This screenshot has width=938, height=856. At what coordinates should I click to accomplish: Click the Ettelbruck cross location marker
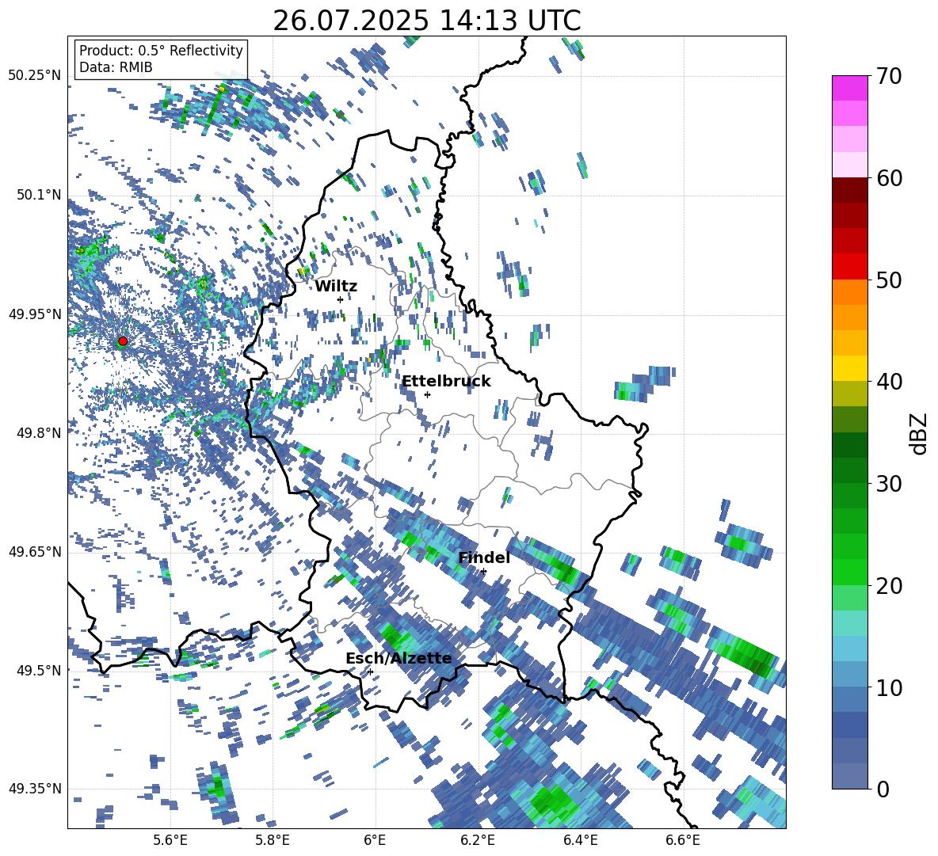pyautogui.click(x=427, y=394)
